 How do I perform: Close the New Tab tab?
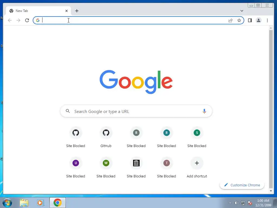[x=67, y=11]
